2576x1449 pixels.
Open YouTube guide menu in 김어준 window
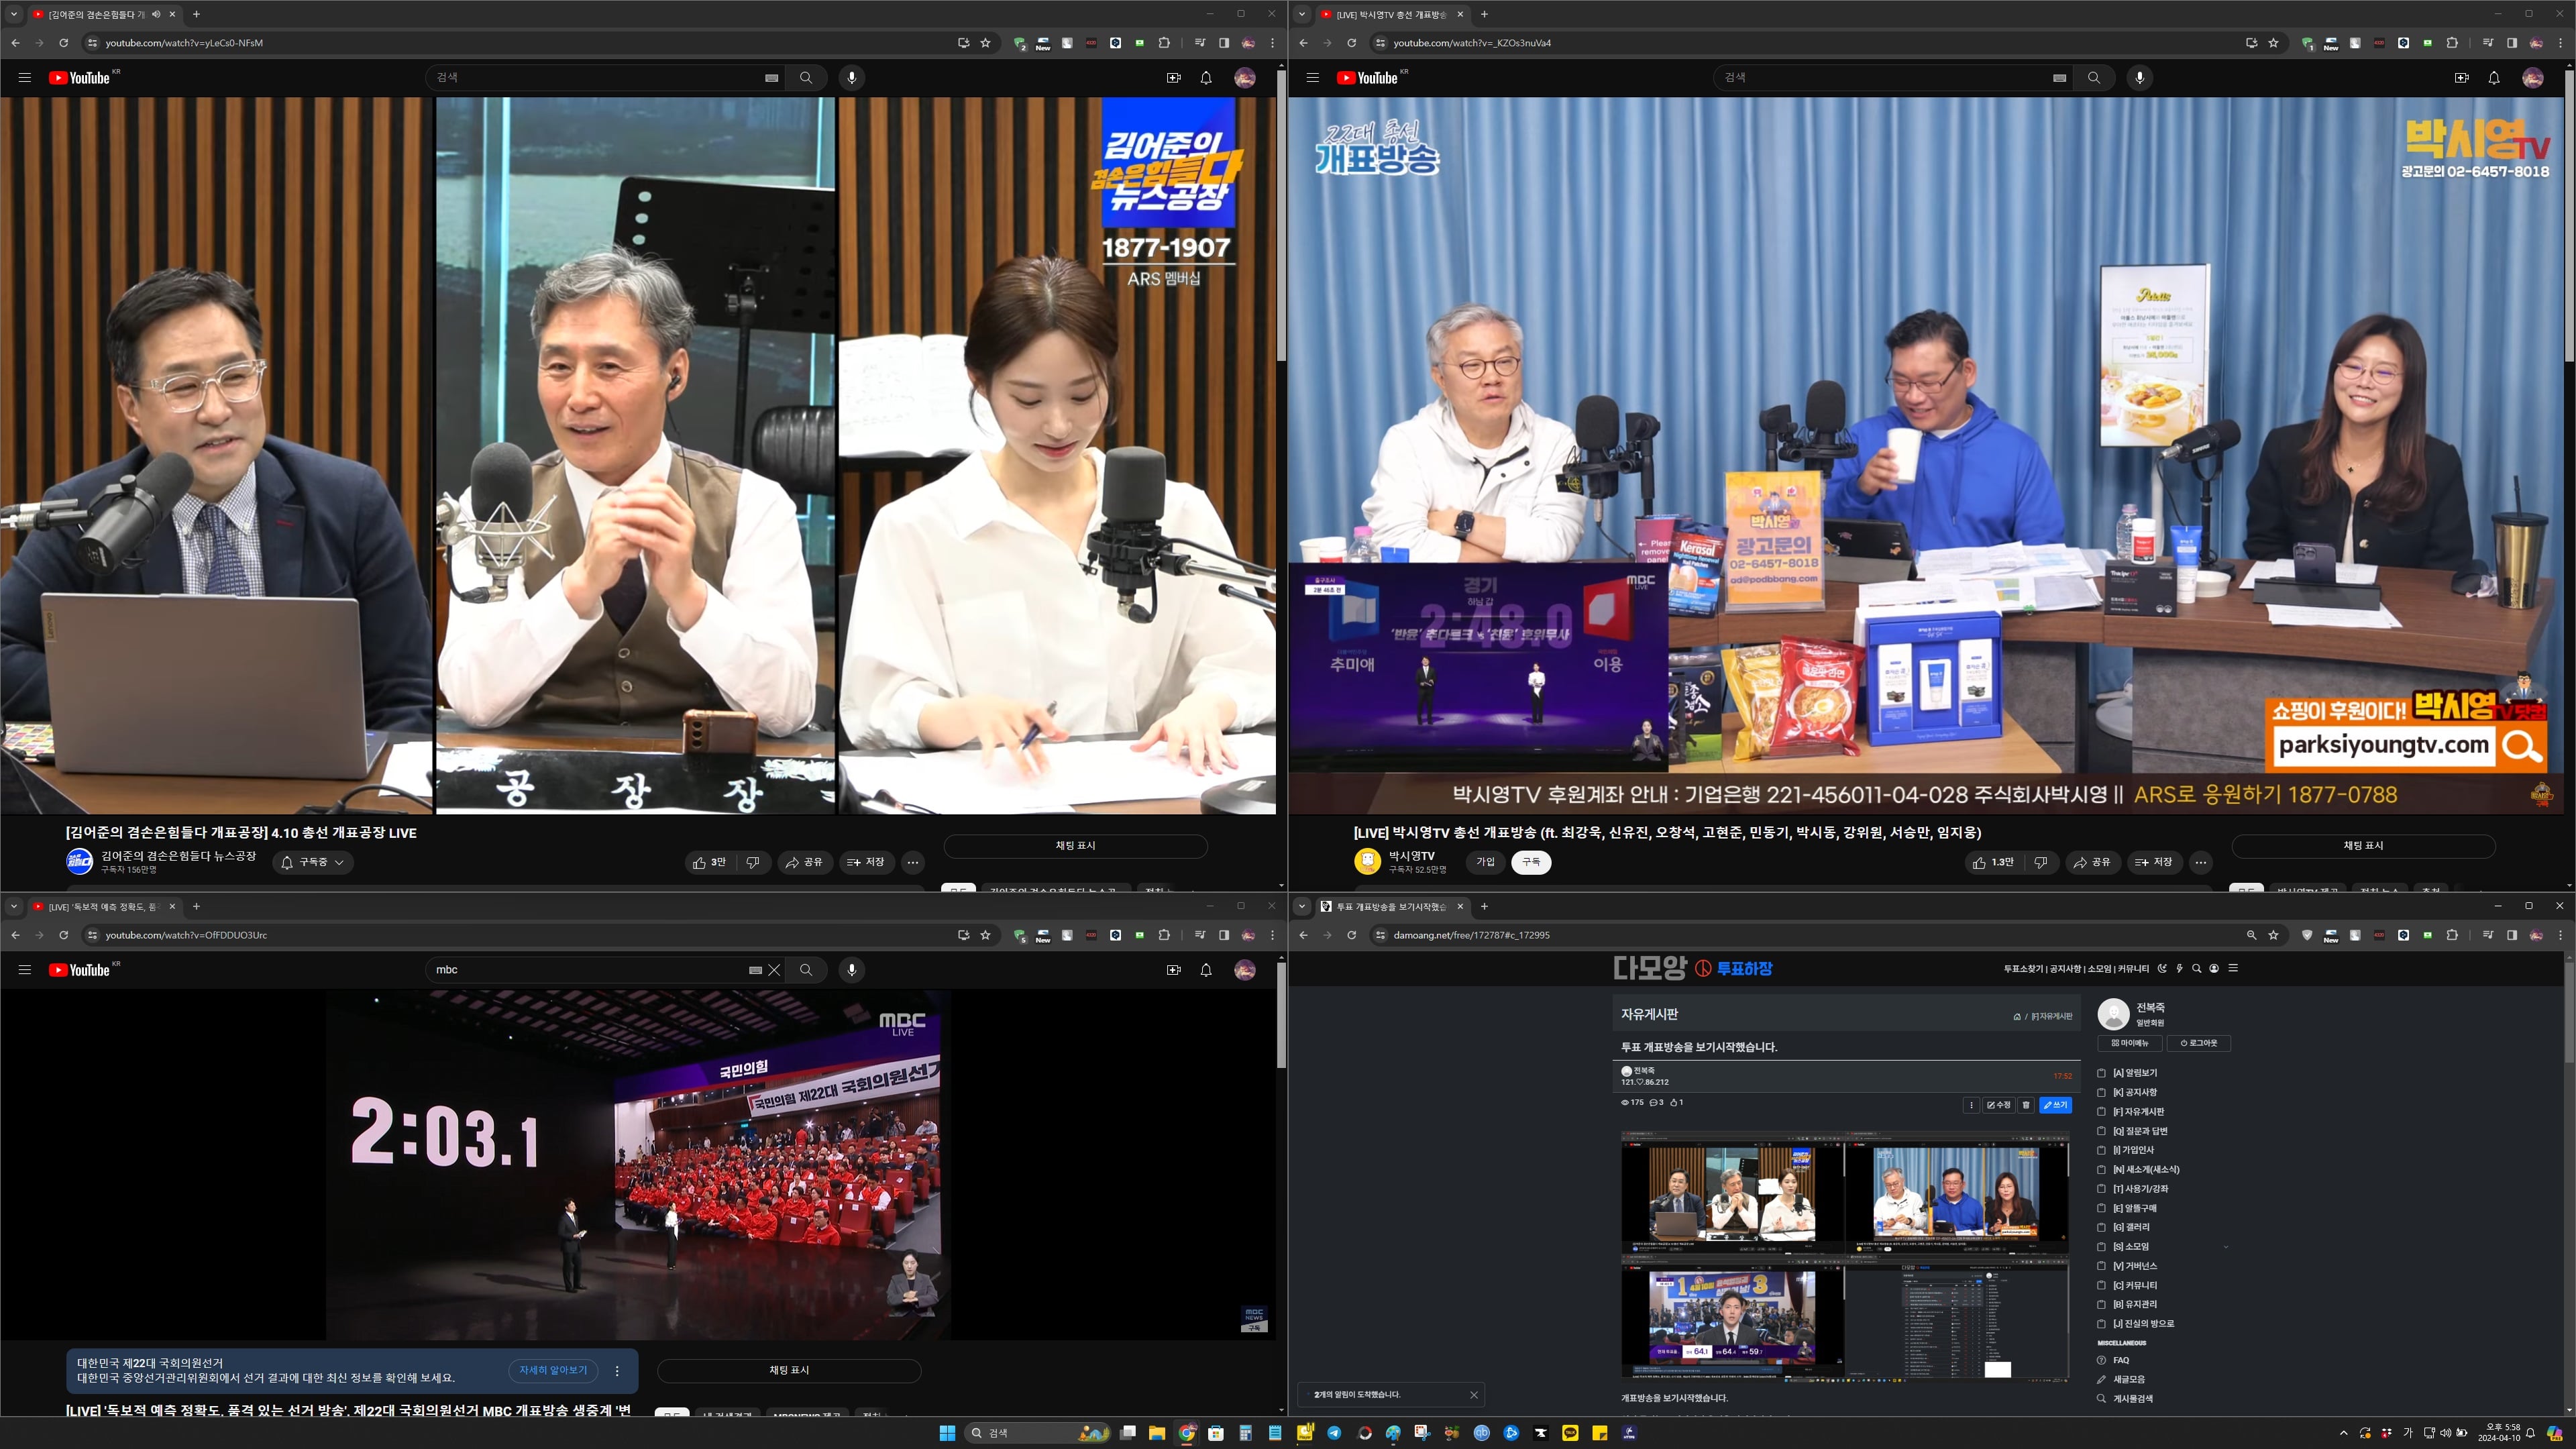click(25, 78)
